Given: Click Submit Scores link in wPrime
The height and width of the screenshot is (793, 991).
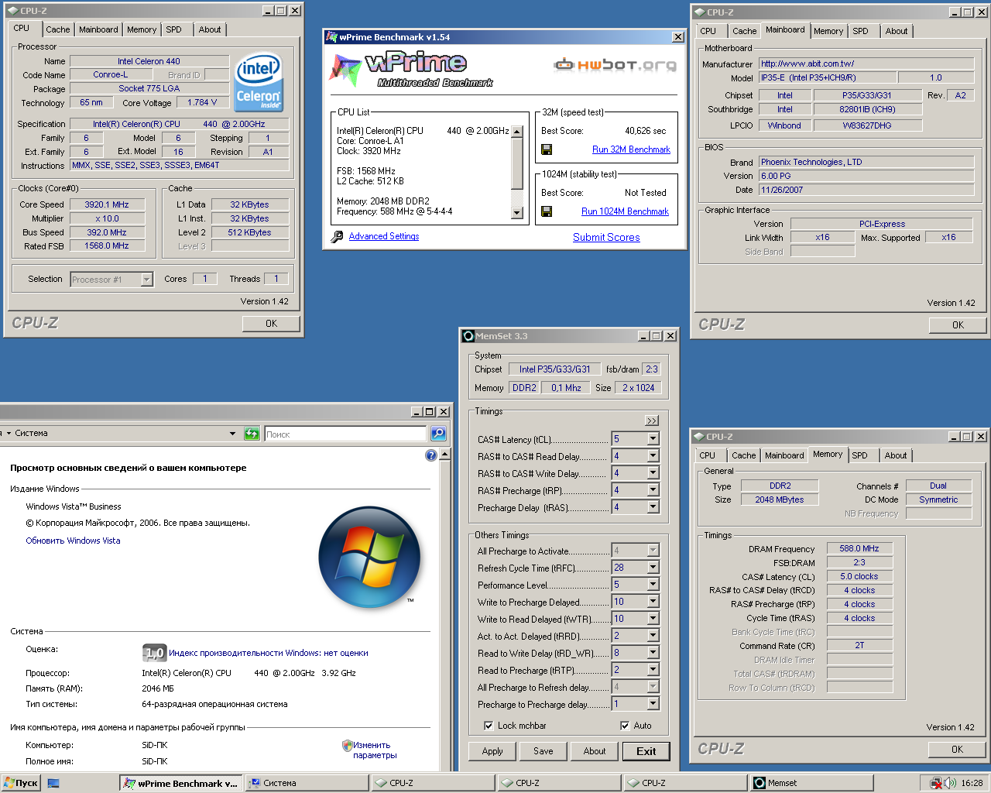Looking at the screenshot, I should tap(606, 238).
